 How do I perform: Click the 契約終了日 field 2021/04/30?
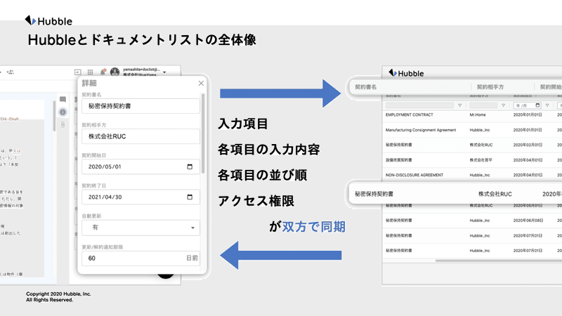(x=140, y=197)
